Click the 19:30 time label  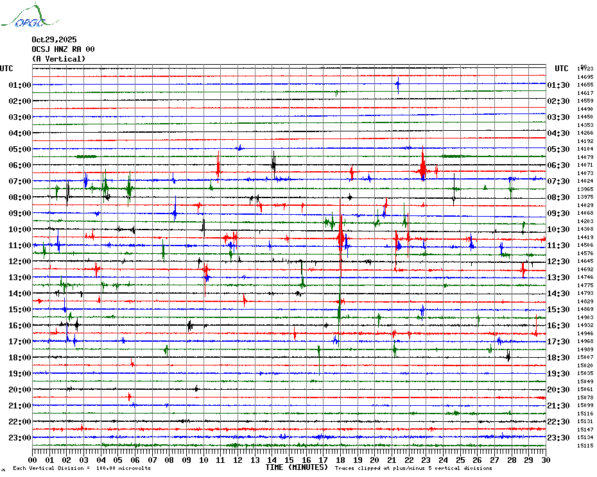[x=558, y=374]
